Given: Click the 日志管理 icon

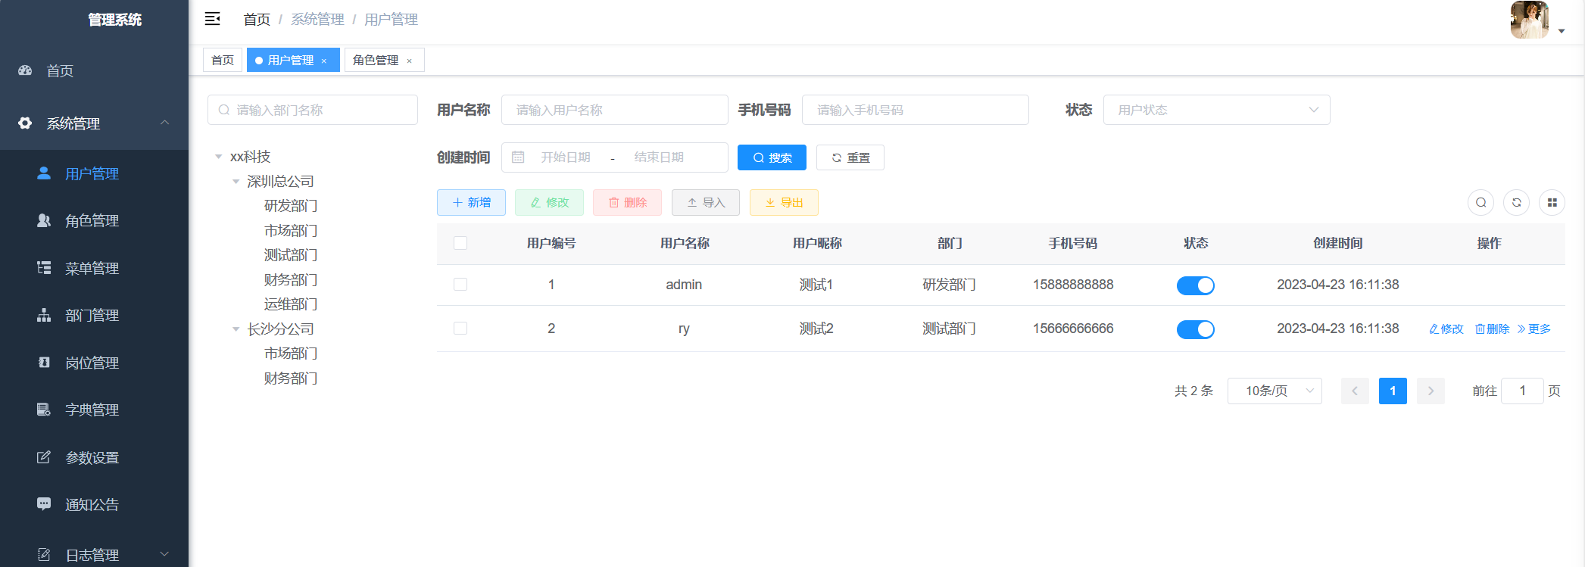Looking at the screenshot, I should point(44,555).
